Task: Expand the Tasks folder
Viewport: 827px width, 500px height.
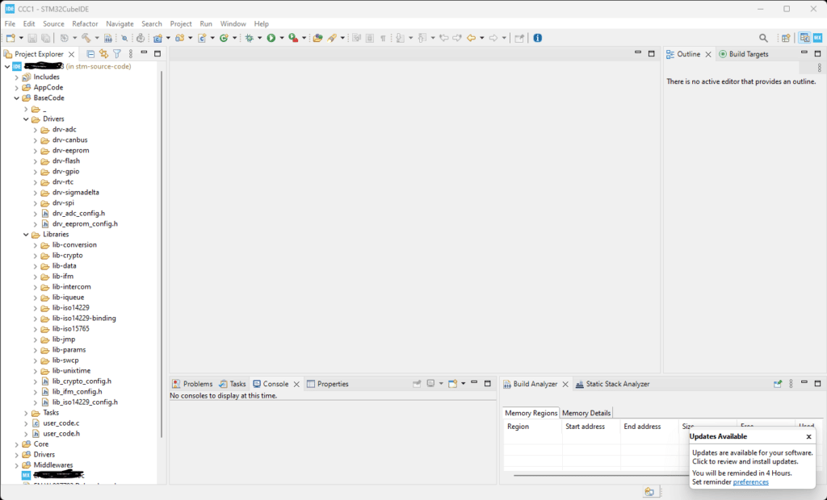Action: [26, 413]
